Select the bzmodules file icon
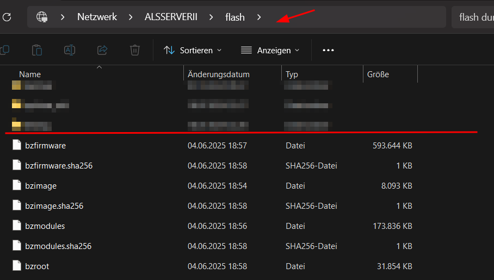 tap(17, 226)
